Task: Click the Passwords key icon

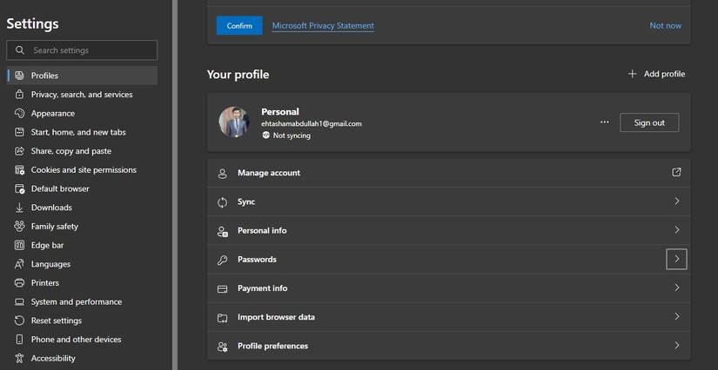Action: click(222, 260)
